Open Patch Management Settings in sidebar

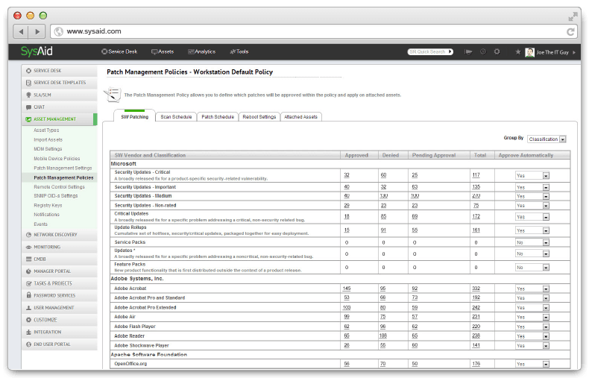(63, 168)
